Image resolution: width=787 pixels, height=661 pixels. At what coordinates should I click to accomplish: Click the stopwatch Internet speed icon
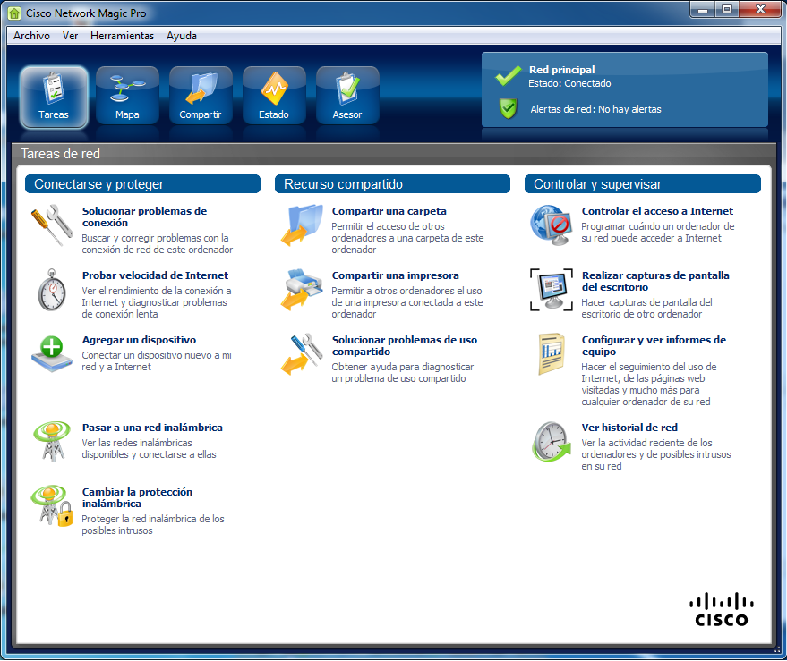(x=52, y=290)
